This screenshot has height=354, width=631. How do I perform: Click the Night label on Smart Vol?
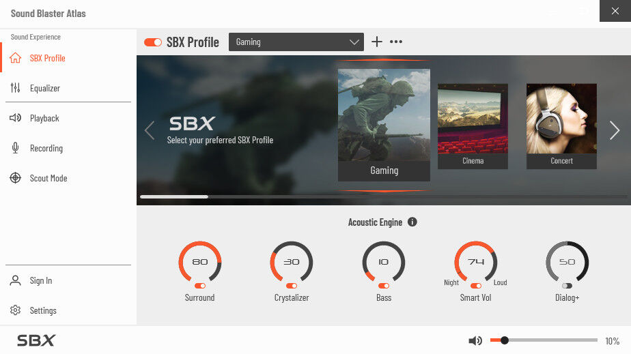(x=451, y=282)
